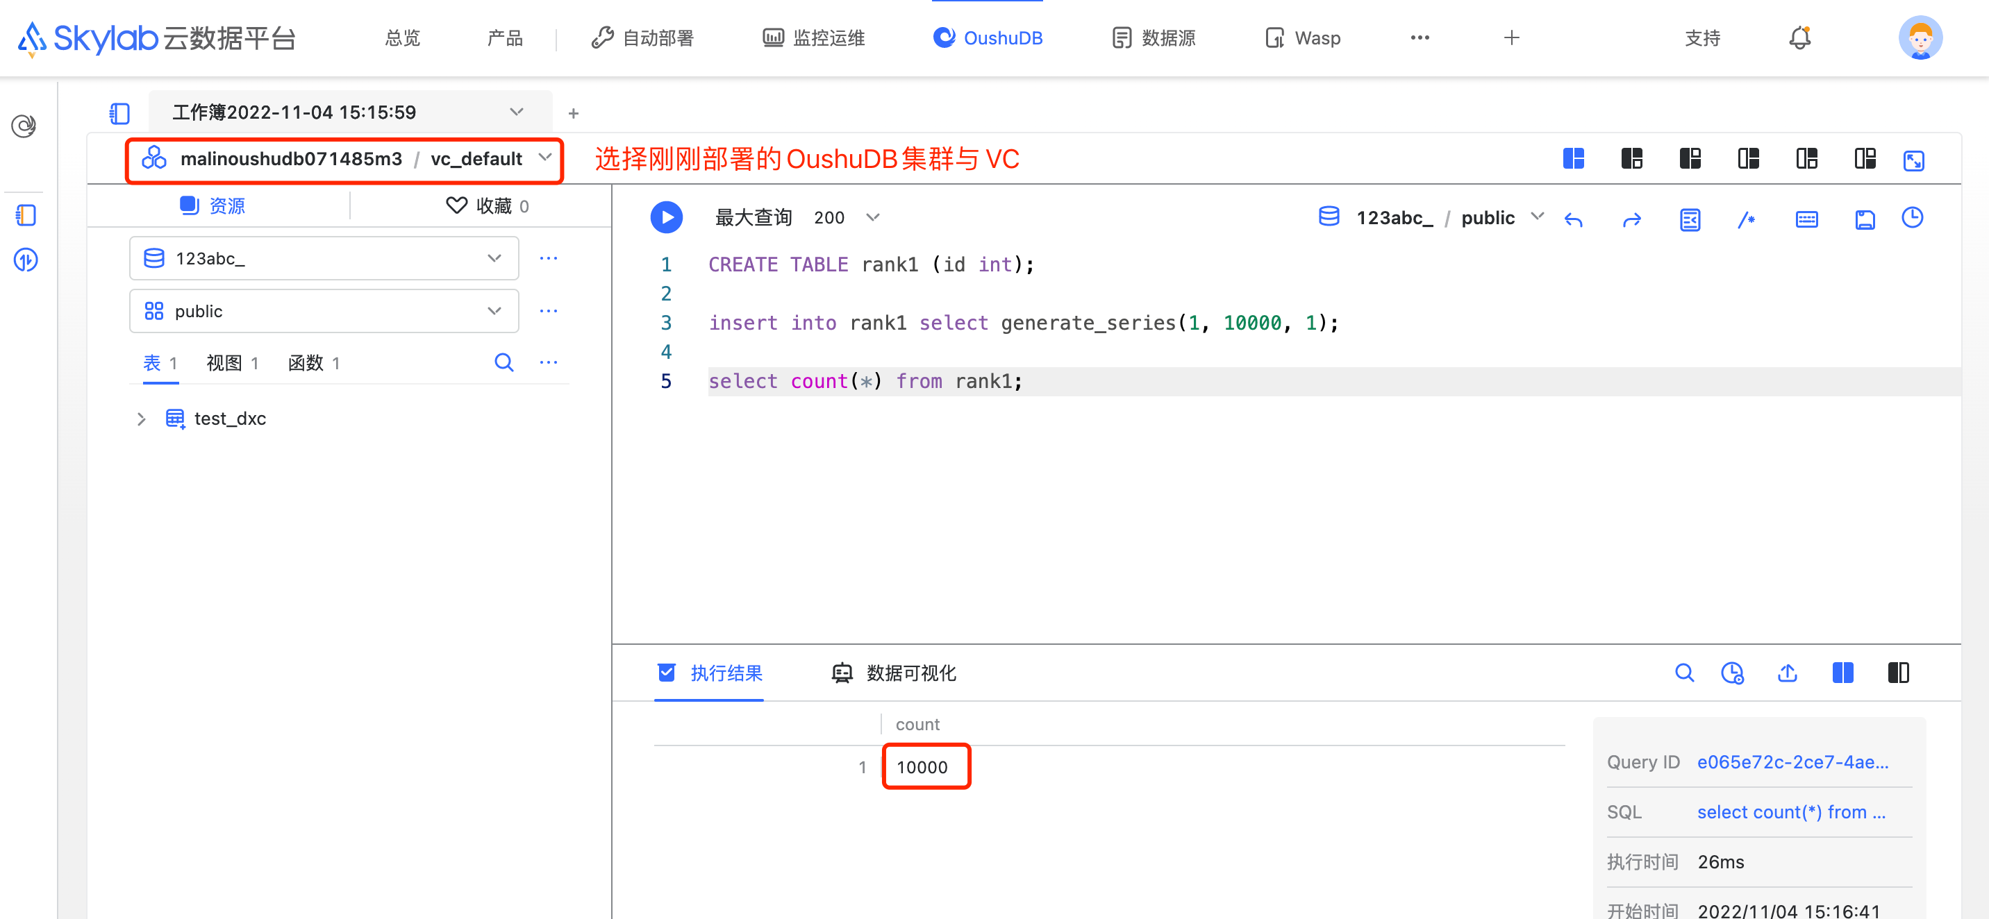Open the user avatar menu
Image resolution: width=1989 pixels, height=919 pixels.
pyautogui.click(x=1920, y=37)
